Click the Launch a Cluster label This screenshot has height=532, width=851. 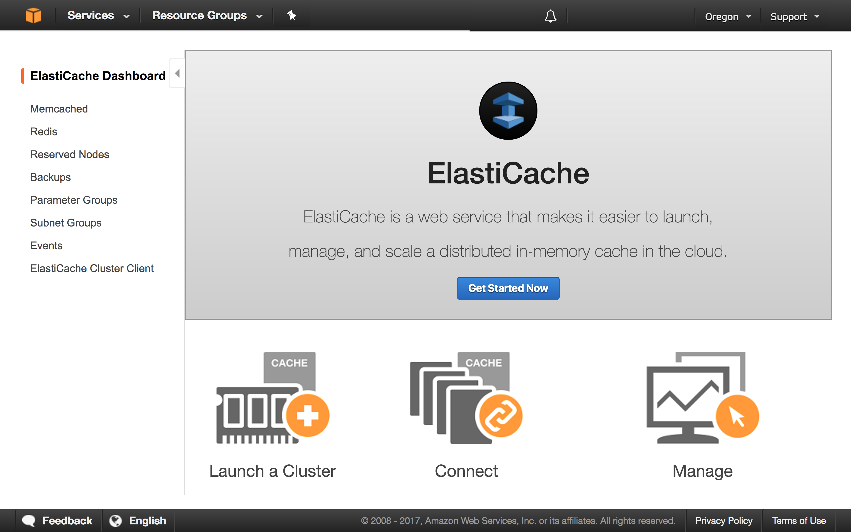(x=273, y=471)
